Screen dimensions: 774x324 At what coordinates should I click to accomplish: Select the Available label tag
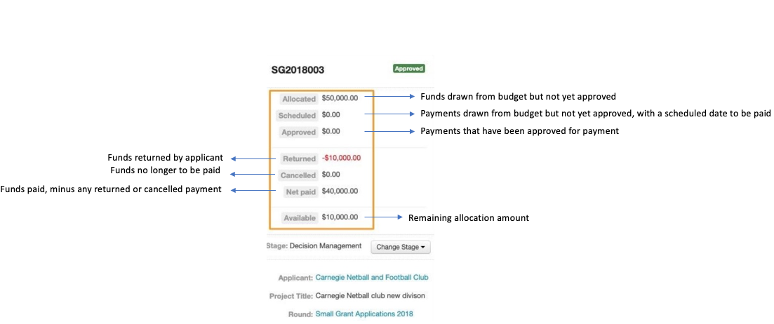point(299,218)
